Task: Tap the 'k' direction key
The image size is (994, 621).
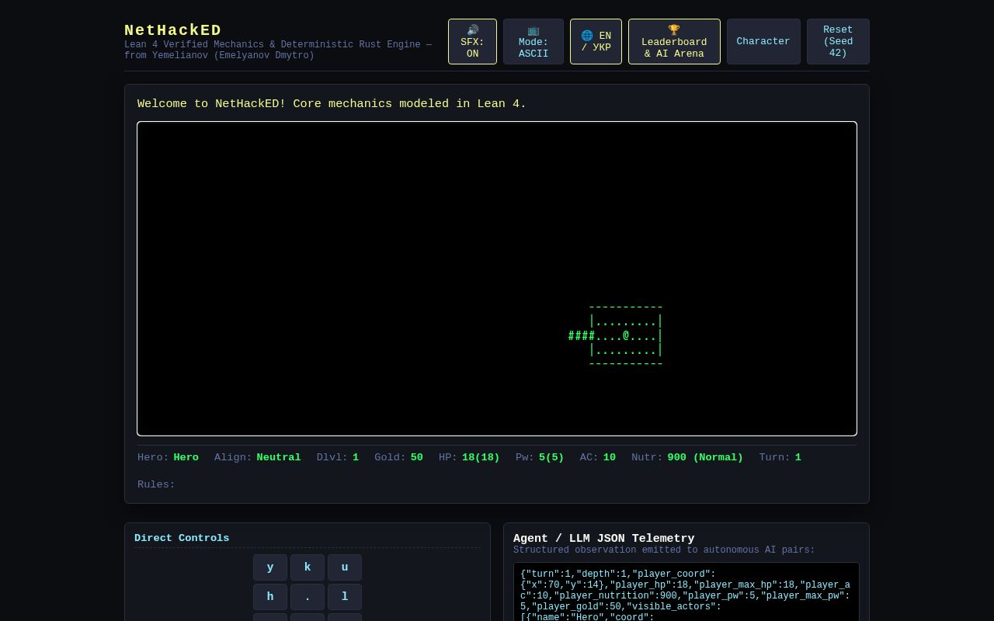Action: tap(308, 567)
